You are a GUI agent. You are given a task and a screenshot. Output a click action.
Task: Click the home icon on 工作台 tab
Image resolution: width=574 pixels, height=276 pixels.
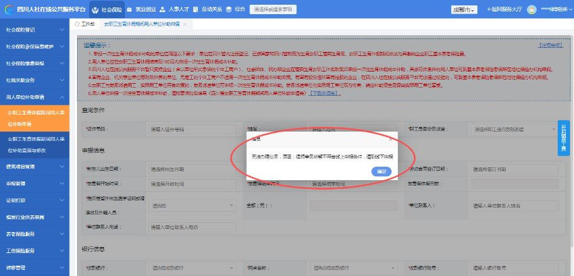pyautogui.click(x=77, y=24)
